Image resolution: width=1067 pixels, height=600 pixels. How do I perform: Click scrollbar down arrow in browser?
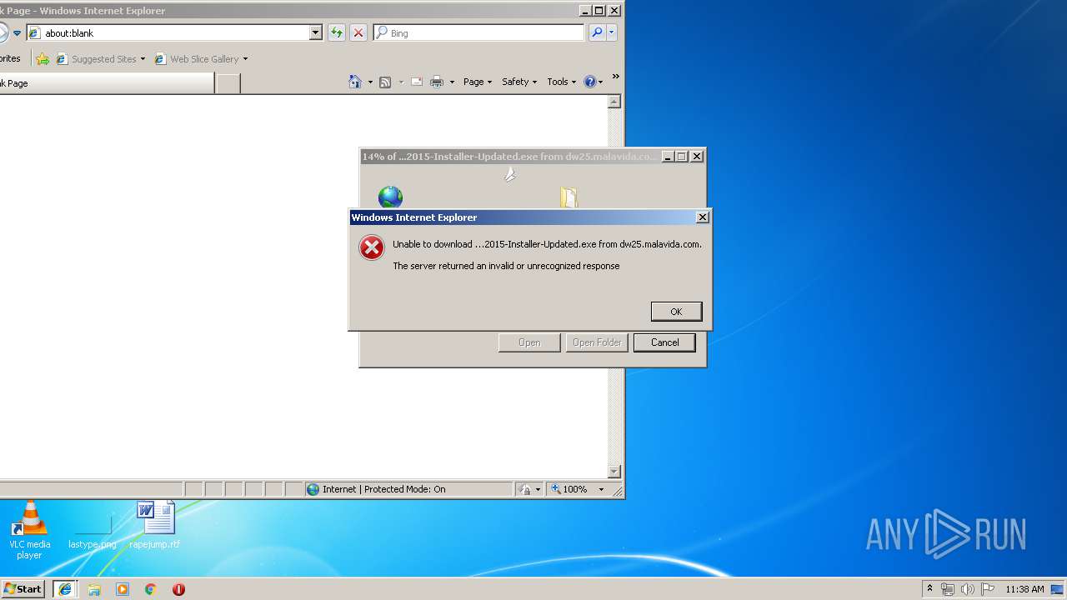[614, 472]
